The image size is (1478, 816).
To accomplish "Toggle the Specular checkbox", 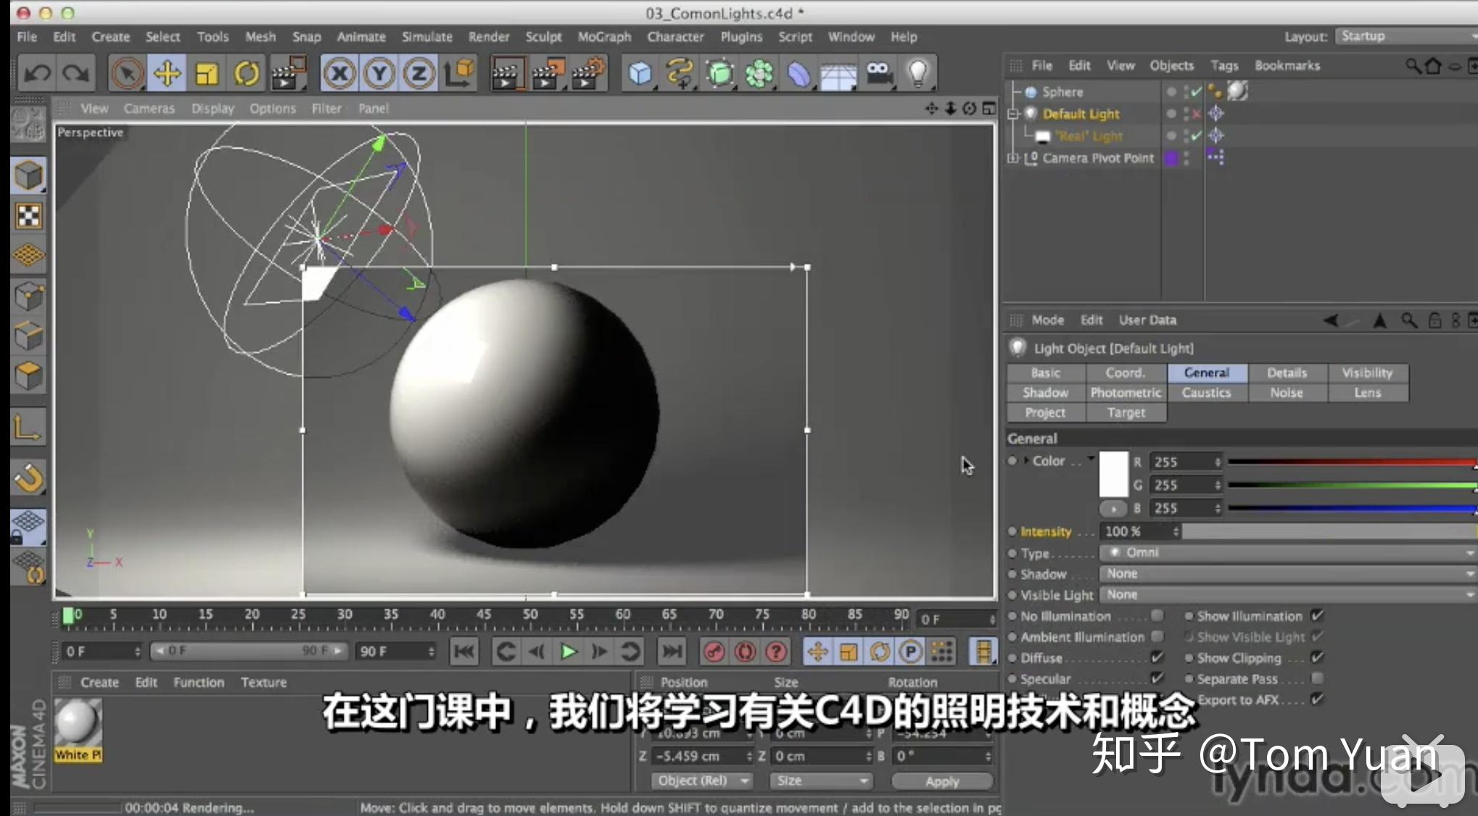I will pos(1157,678).
